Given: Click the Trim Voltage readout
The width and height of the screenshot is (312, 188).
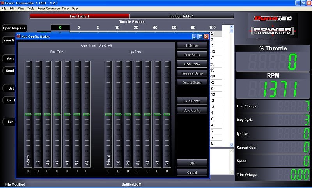Looking at the screenshot, I should coord(273,175).
